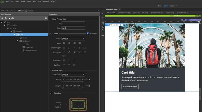
Task: Open the three-dots more options in vertical toolbar
Action: coord(102,36)
